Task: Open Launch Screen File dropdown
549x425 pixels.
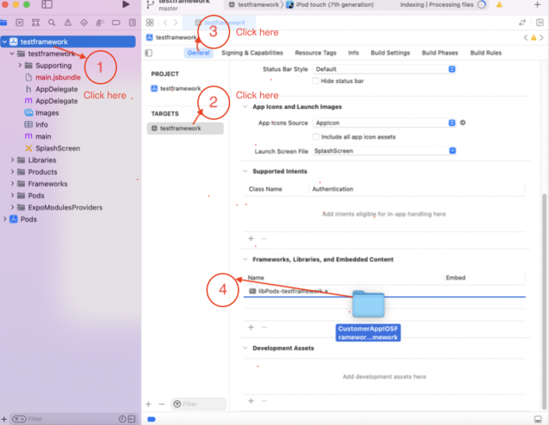Action: click(x=384, y=151)
